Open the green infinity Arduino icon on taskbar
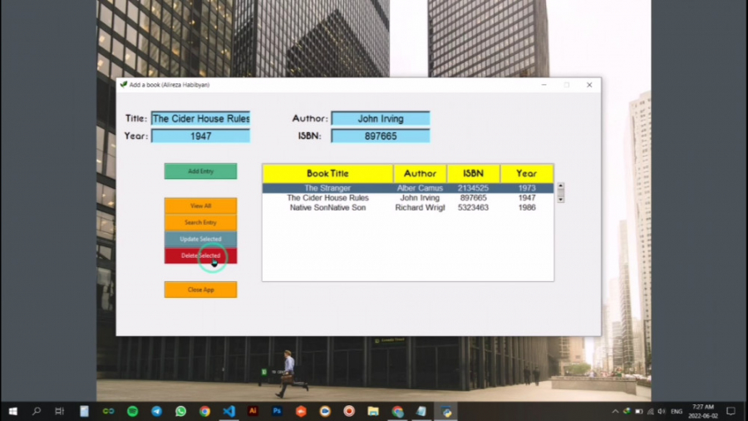 coord(108,411)
